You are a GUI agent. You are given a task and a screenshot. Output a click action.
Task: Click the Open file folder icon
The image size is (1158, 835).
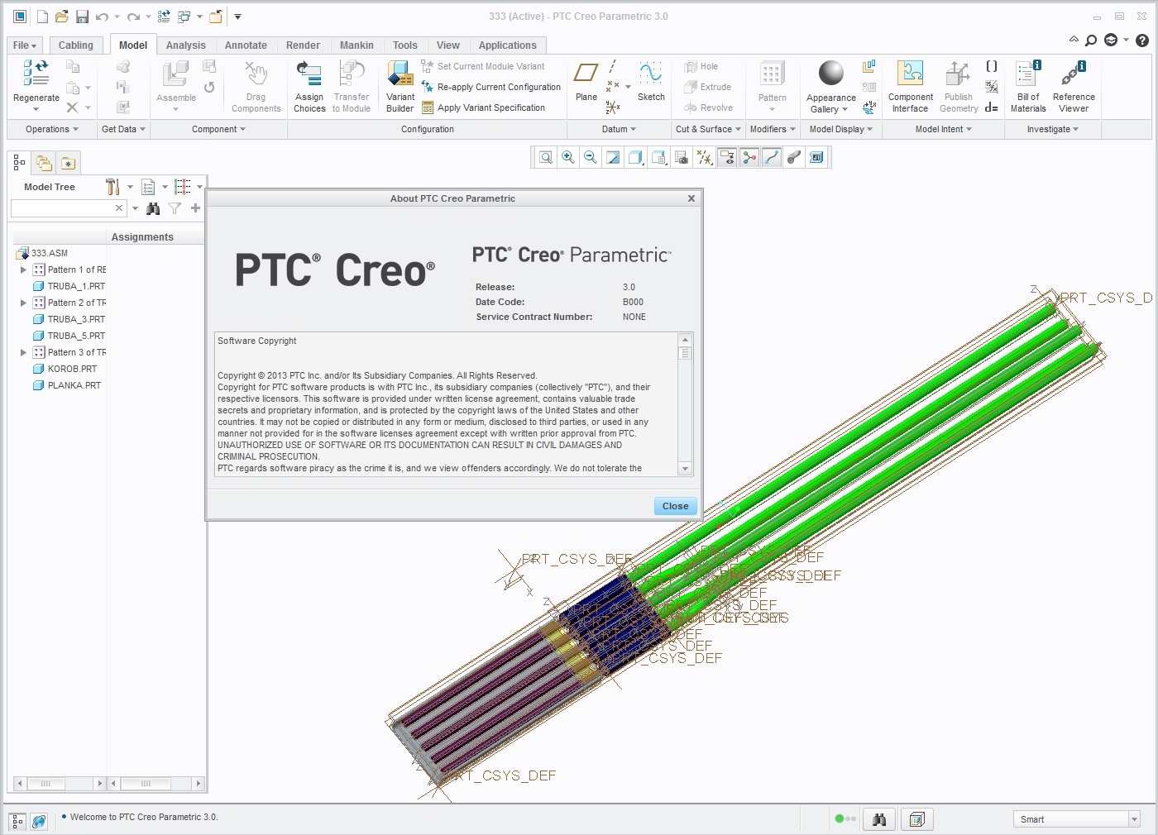(x=62, y=17)
